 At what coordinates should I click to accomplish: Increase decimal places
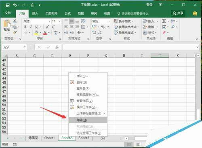point(94,32)
